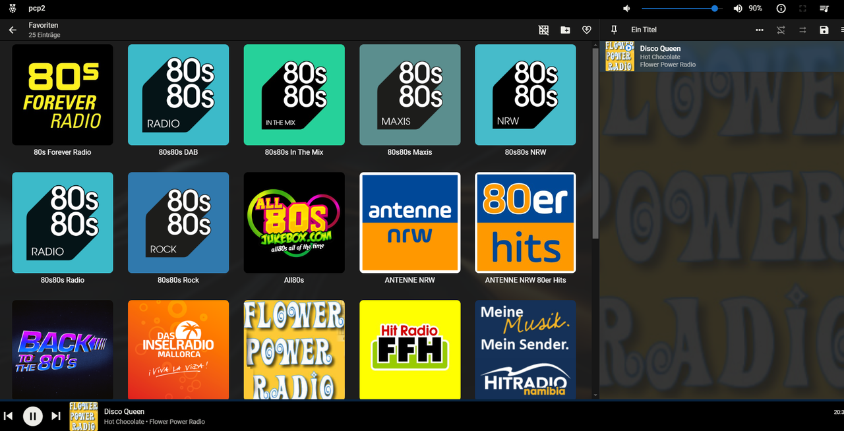
Task: Open the 80s80s Maxis station
Action: 409,95
